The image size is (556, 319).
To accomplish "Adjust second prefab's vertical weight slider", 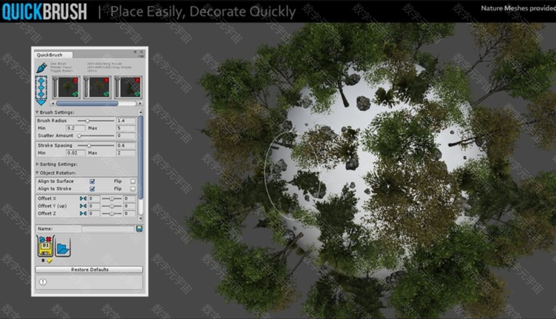I will (x=86, y=87).
